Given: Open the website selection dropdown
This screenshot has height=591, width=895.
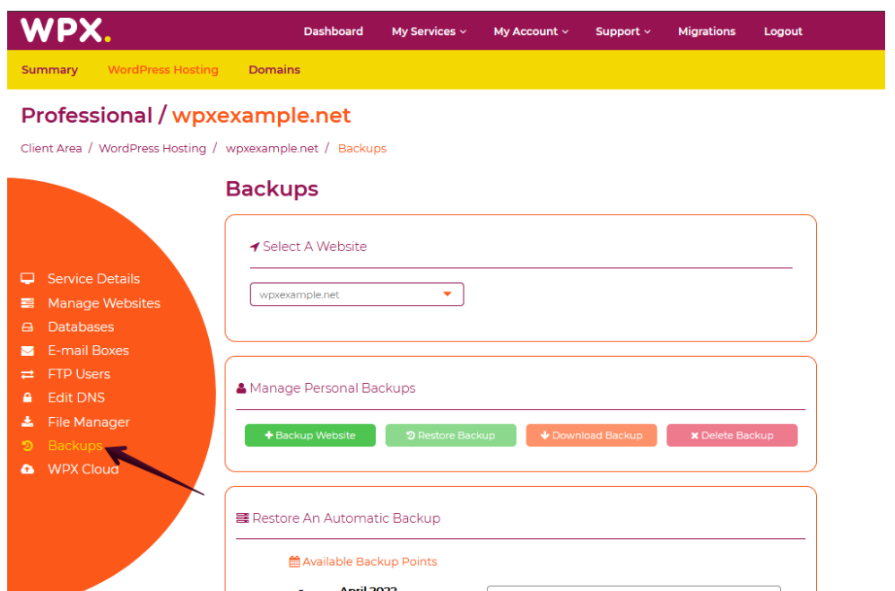Looking at the screenshot, I should [x=356, y=294].
